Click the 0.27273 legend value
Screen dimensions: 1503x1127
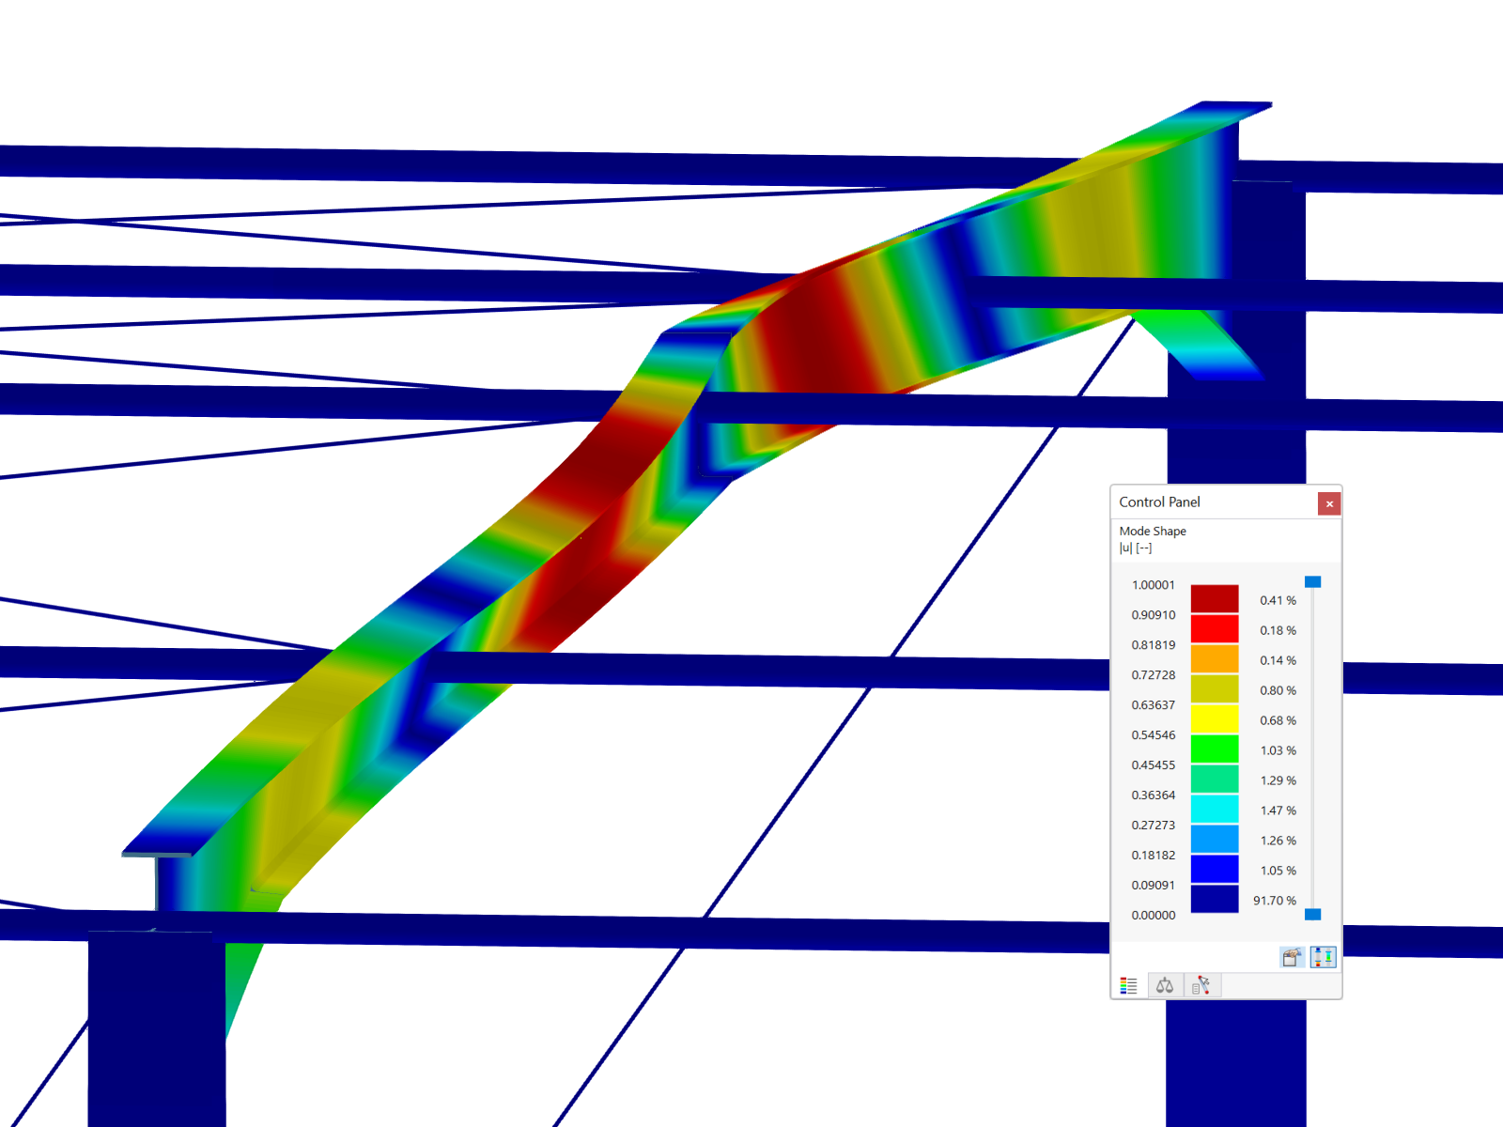click(1154, 826)
